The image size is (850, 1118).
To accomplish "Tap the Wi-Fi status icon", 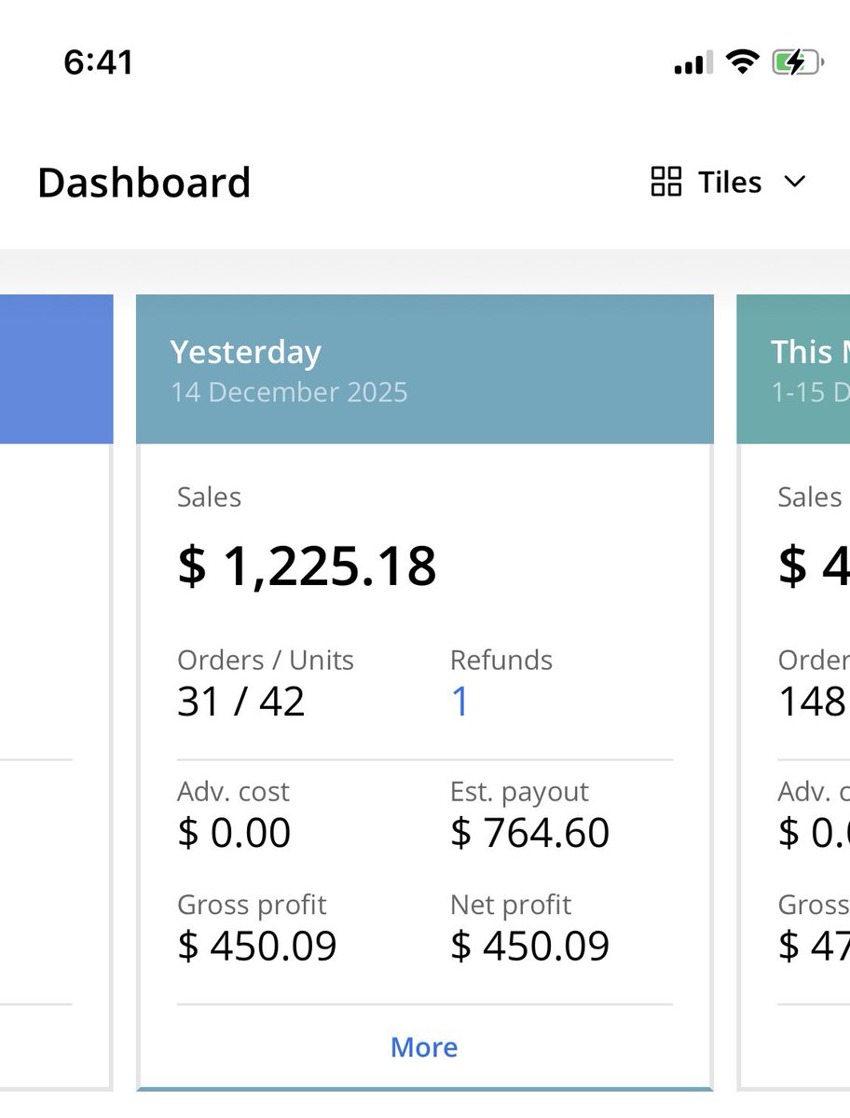I will (x=743, y=62).
